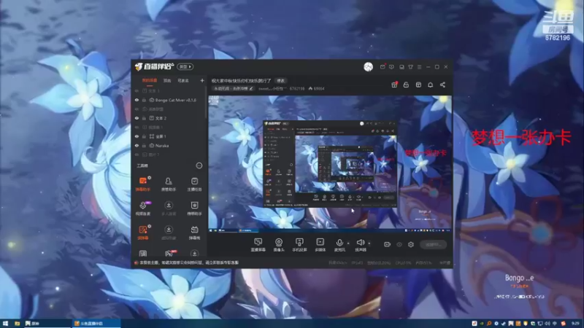Select the 文本 2 source row
584x328 pixels.
point(169,118)
